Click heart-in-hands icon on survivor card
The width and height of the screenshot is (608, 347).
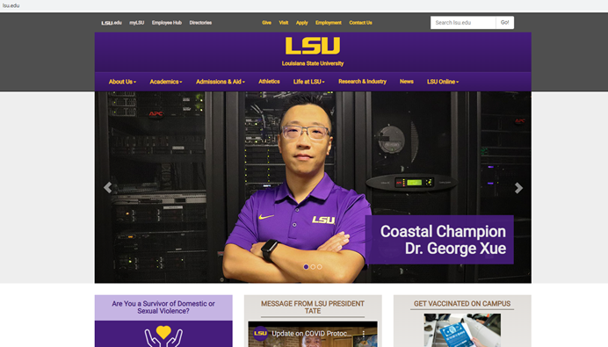163,336
